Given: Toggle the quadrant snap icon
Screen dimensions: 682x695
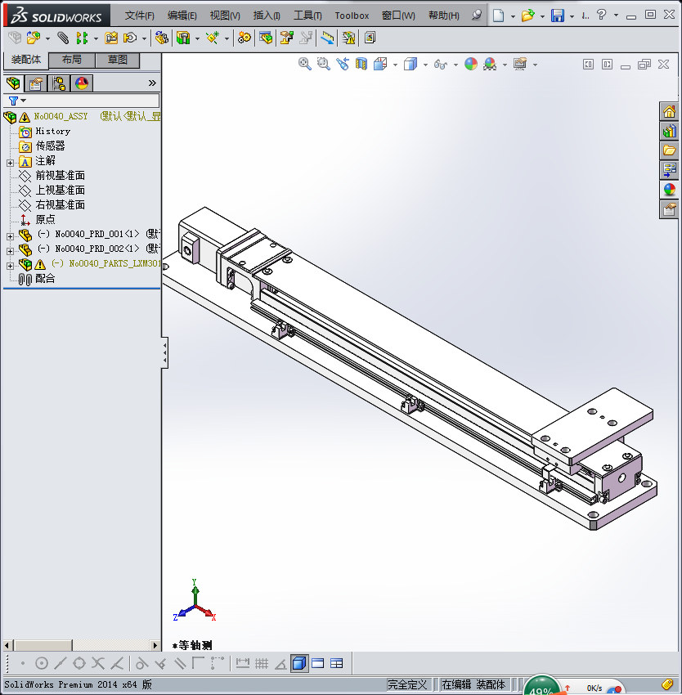Looking at the screenshot, I should point(79,663).
